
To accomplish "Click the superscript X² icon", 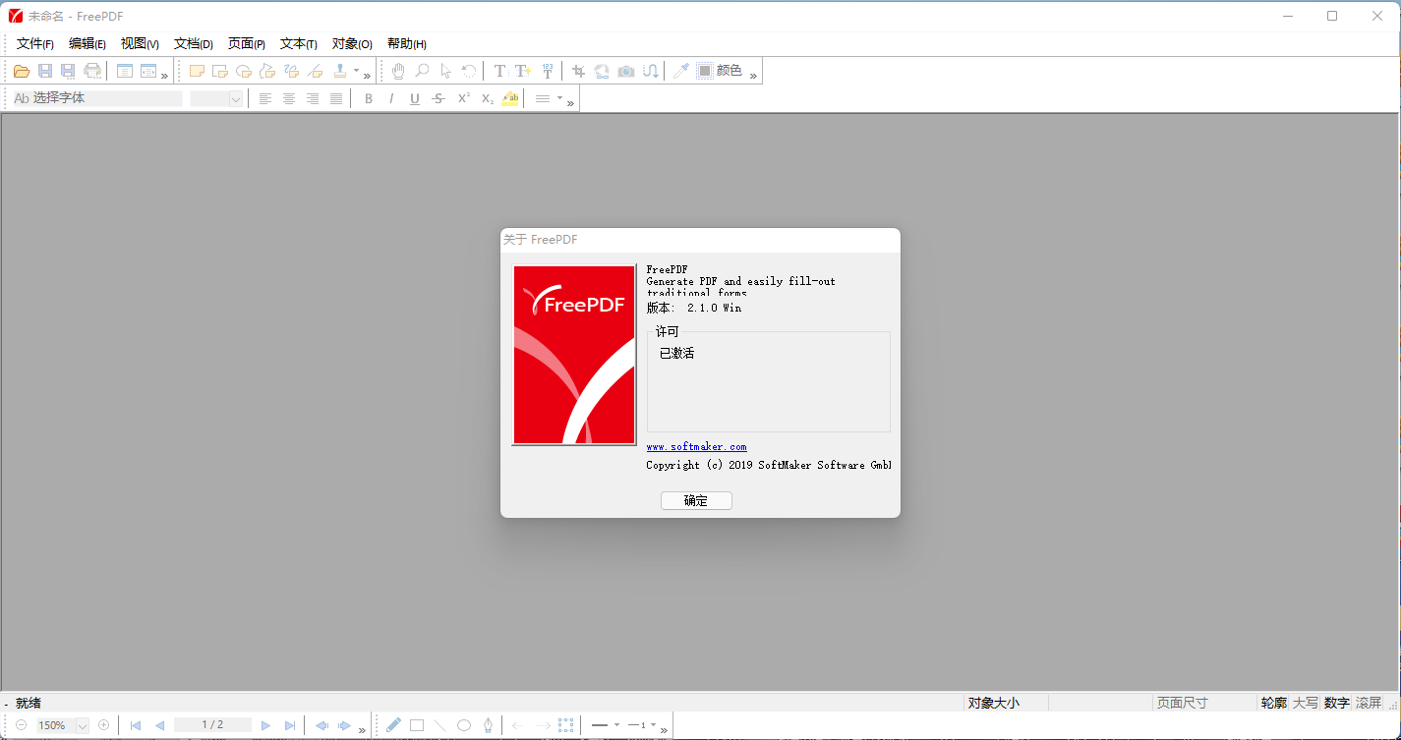I will click(463, 98).
